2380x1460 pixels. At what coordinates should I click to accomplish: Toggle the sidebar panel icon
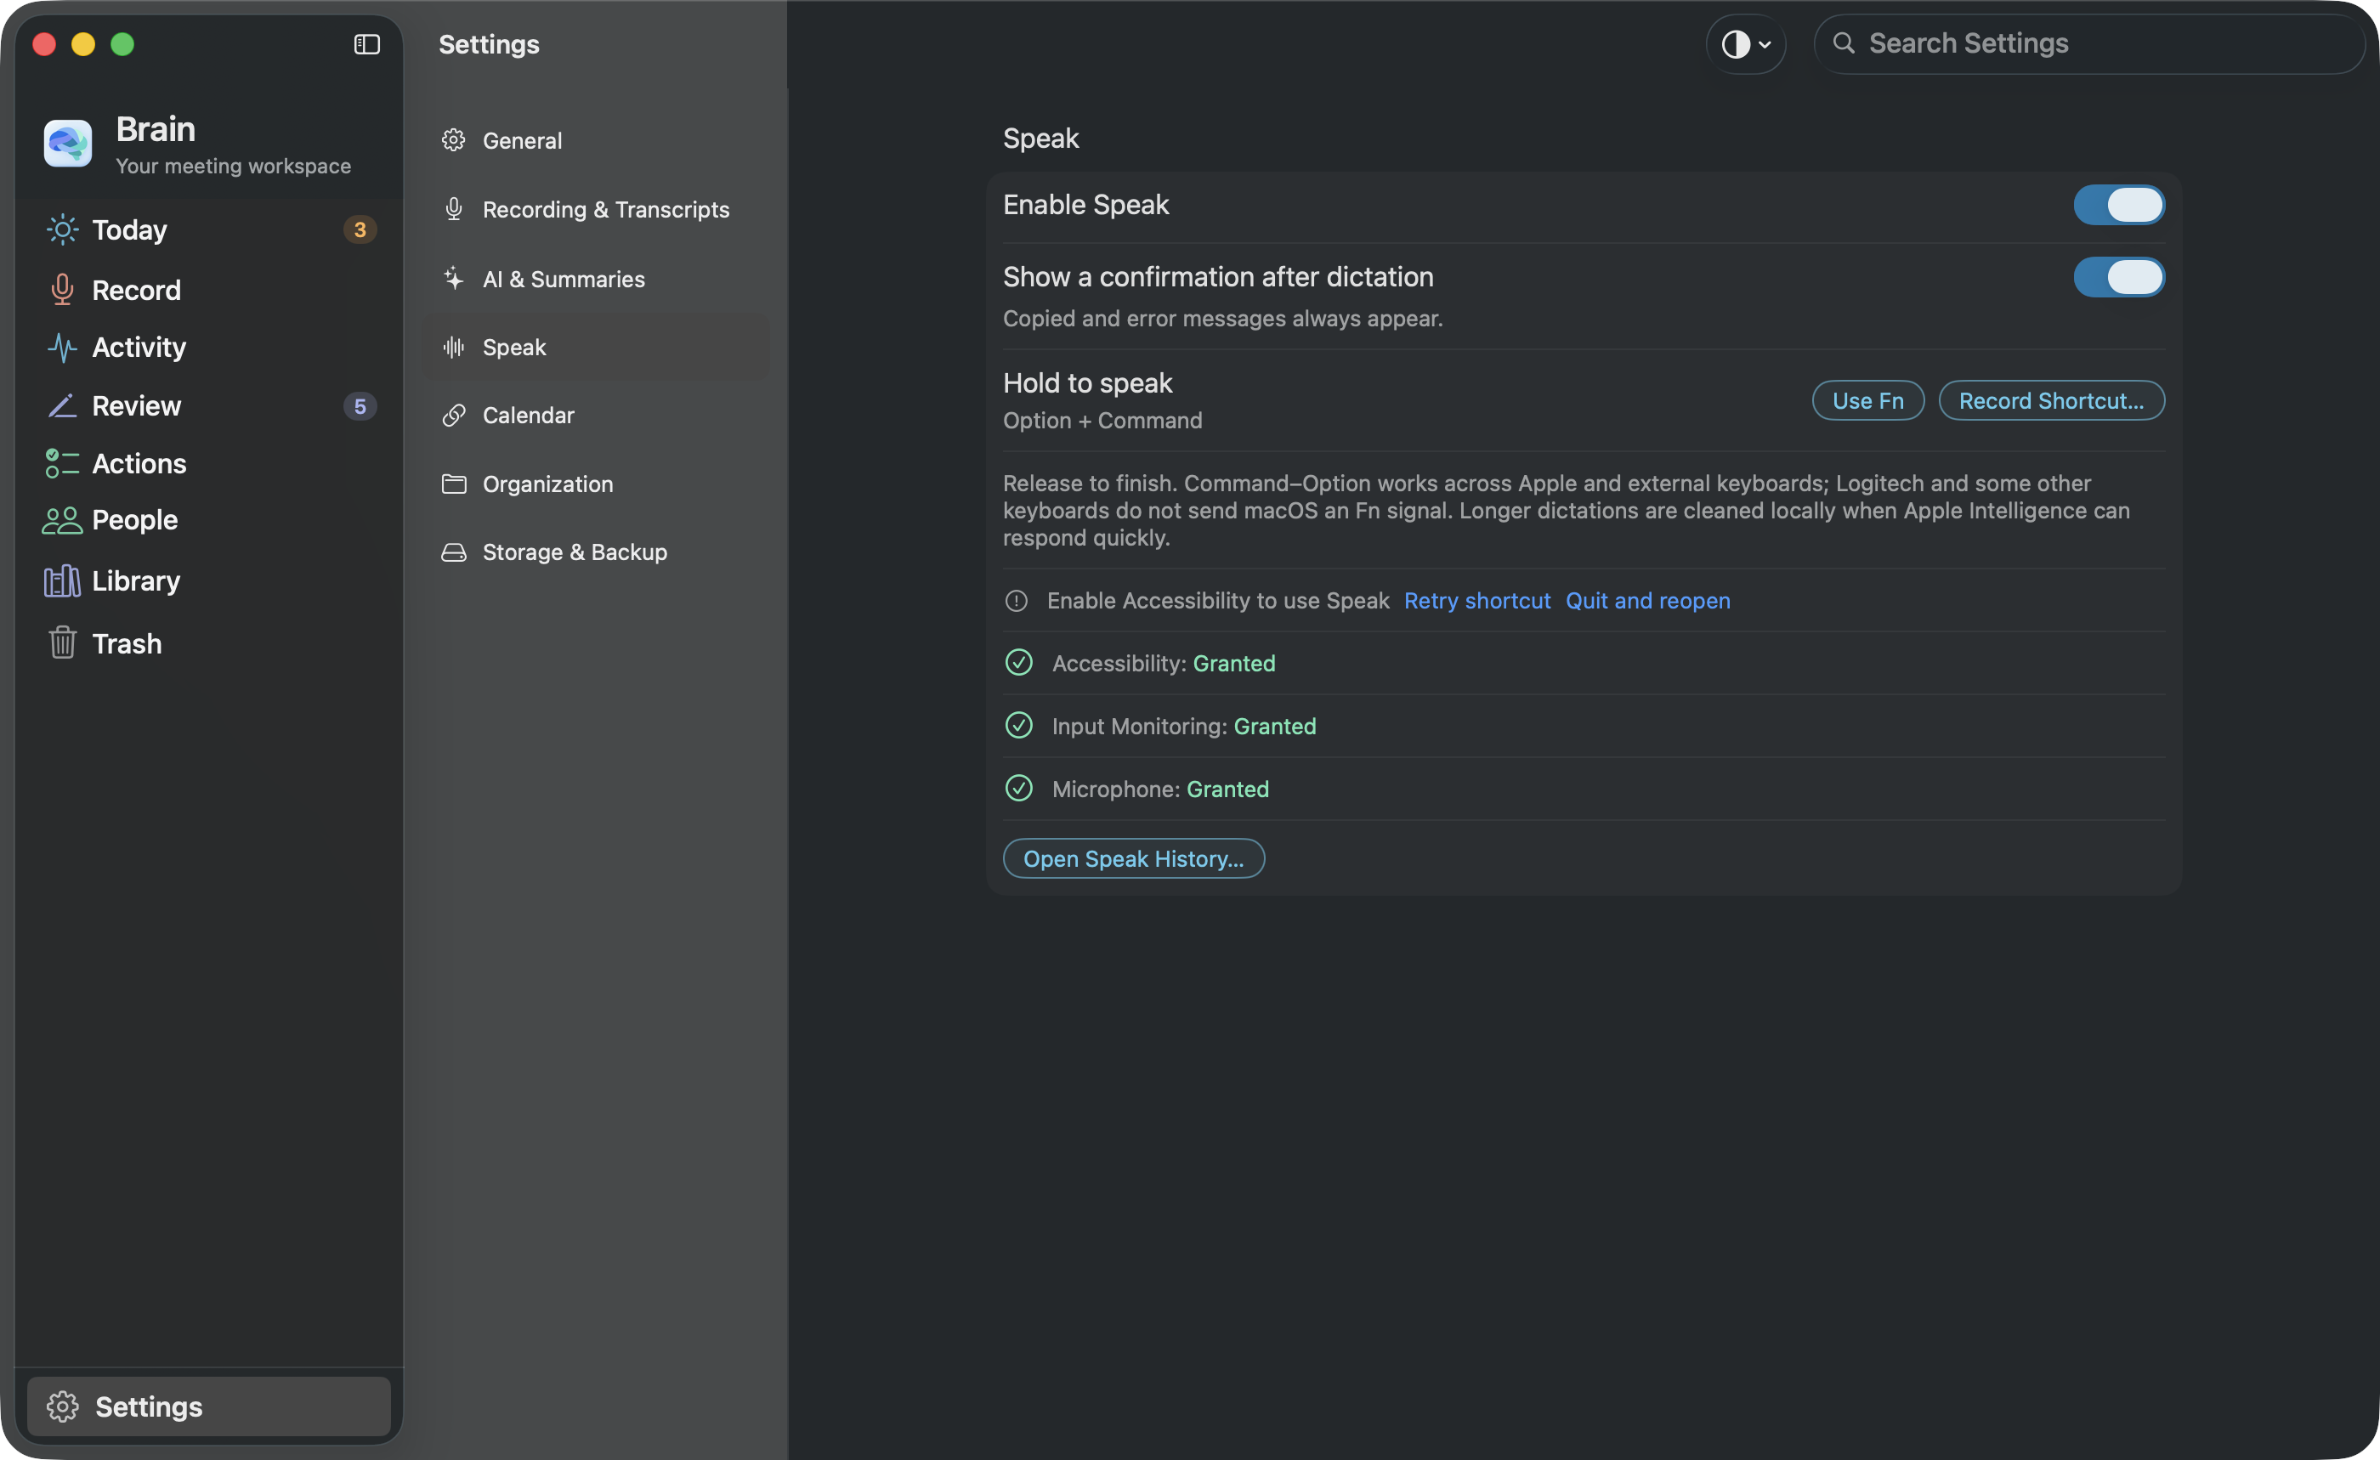coord(367,44)
